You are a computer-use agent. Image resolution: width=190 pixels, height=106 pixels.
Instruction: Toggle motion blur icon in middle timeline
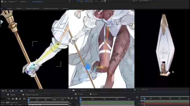72,98
